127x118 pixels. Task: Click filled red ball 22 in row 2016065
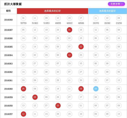coord(81,47)
